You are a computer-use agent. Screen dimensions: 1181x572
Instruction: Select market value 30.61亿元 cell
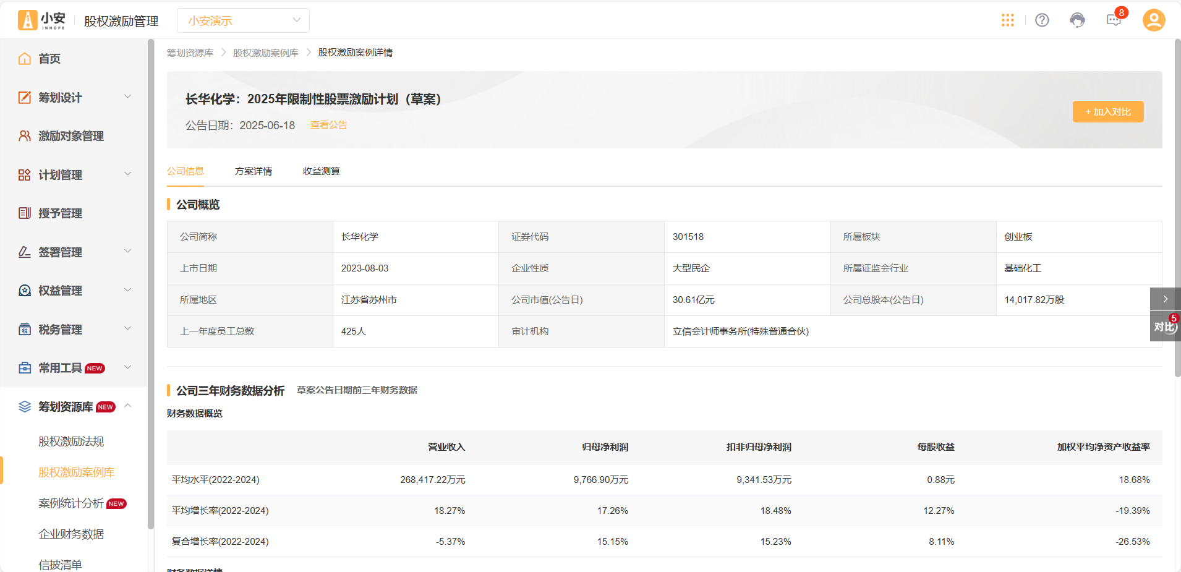click(694, 300)
